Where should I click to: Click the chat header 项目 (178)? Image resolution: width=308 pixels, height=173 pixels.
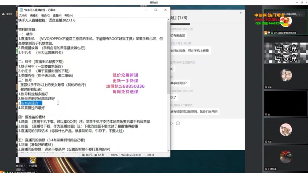(179, 18)
